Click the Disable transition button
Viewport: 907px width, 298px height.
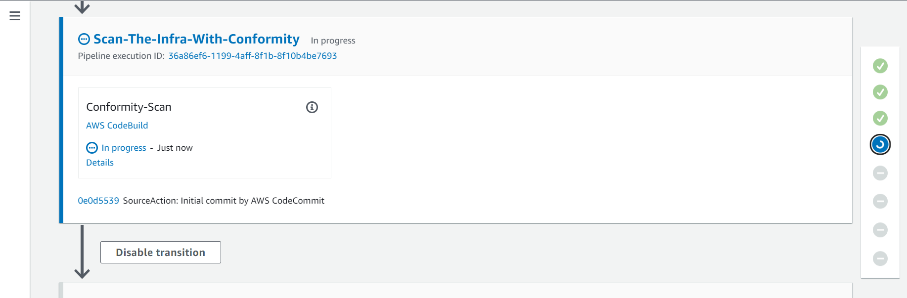161,253
